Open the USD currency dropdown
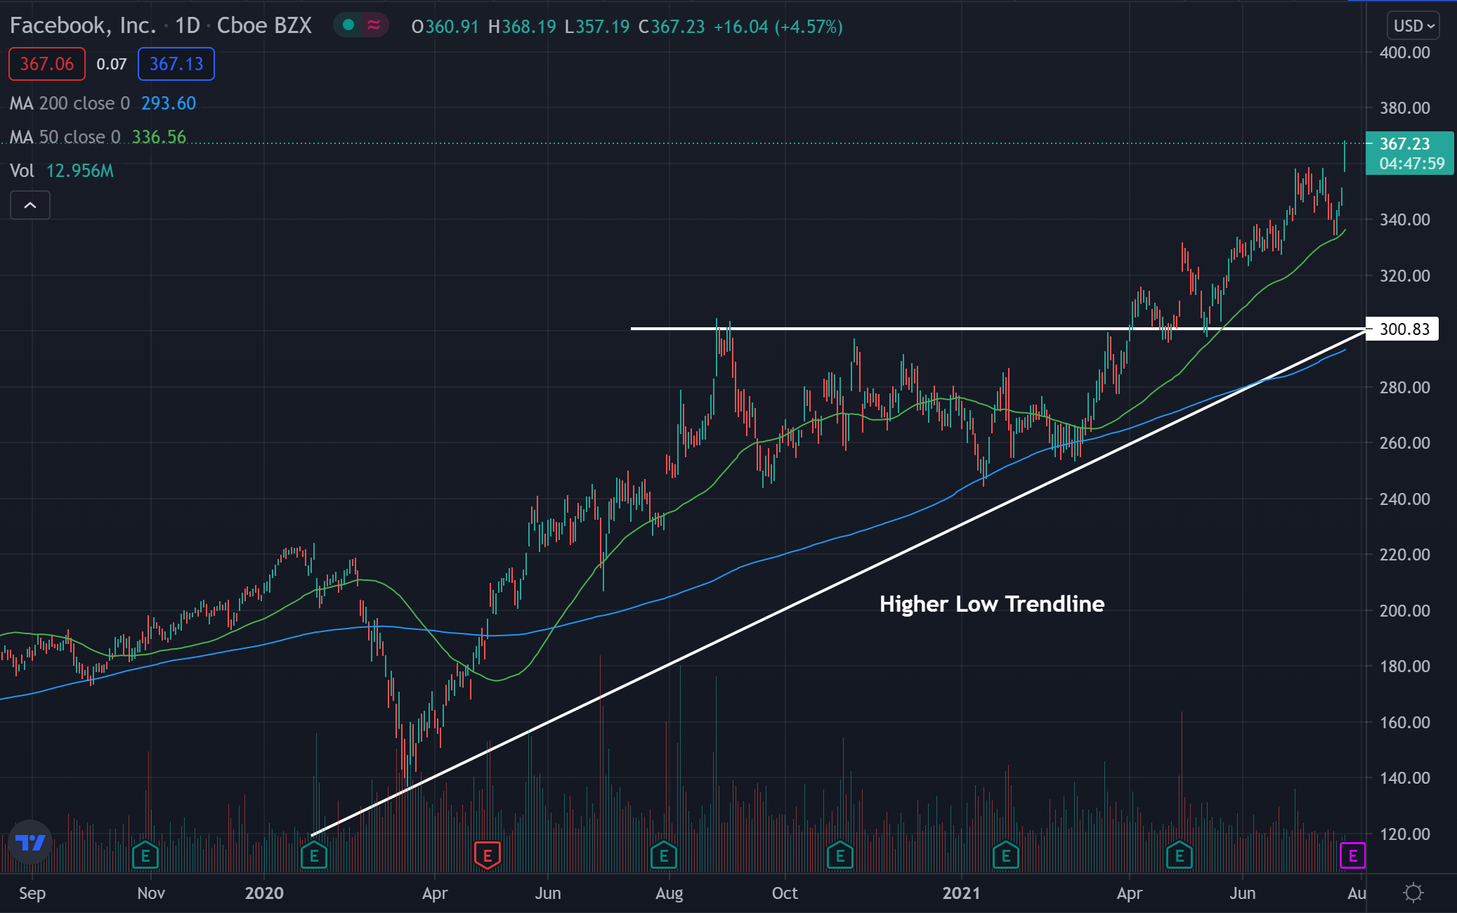The image size is (1457, 913). pyautogui.click(x=1414, y=26)
